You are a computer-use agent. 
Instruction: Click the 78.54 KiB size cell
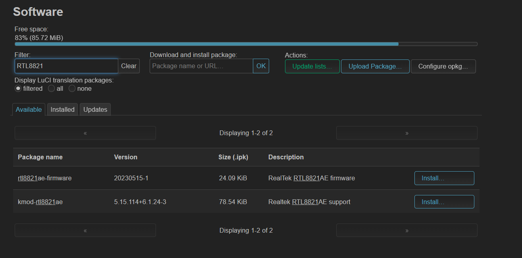[x=233, y=202]
